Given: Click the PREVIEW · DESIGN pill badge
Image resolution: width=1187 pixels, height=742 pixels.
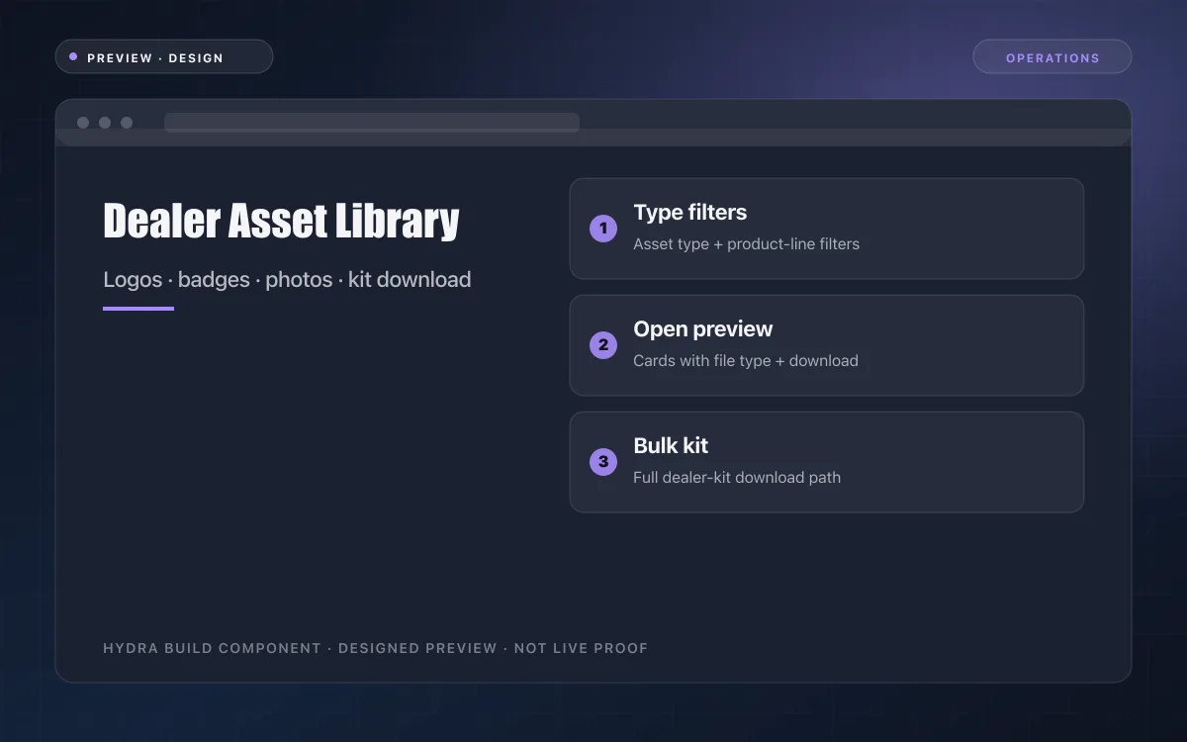Looking at the screenshot, I should (x=164, y=57).
